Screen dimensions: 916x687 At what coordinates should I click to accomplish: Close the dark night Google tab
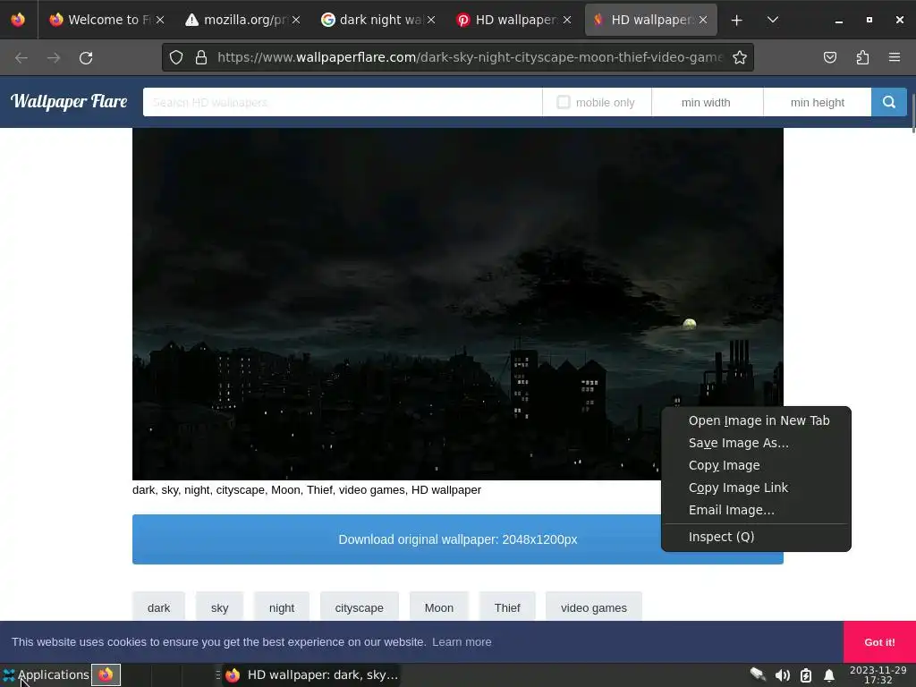[431, 20]
